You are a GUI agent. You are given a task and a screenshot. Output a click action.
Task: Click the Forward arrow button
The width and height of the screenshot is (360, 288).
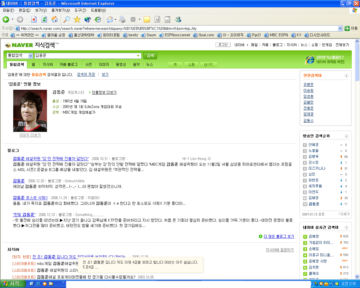pyautogui.click(x=20, y=19)
